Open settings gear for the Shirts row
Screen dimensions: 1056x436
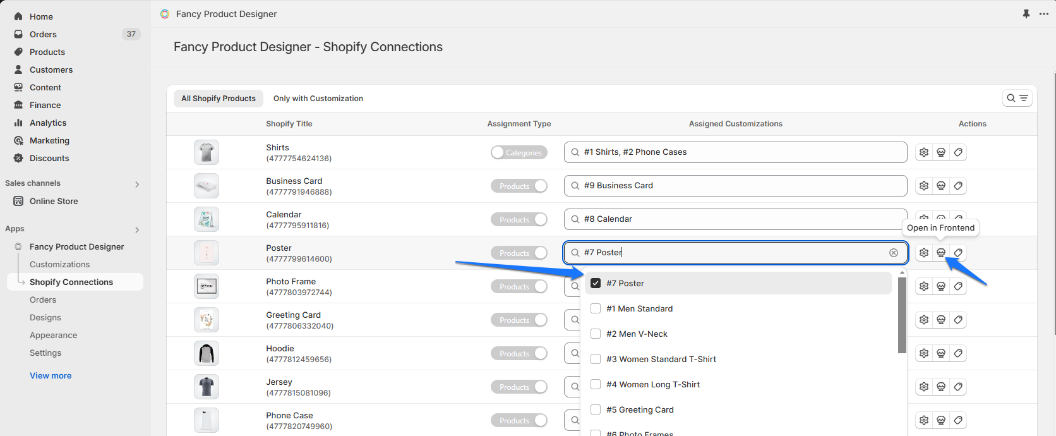pyautogui.click(x=924, y=152)
